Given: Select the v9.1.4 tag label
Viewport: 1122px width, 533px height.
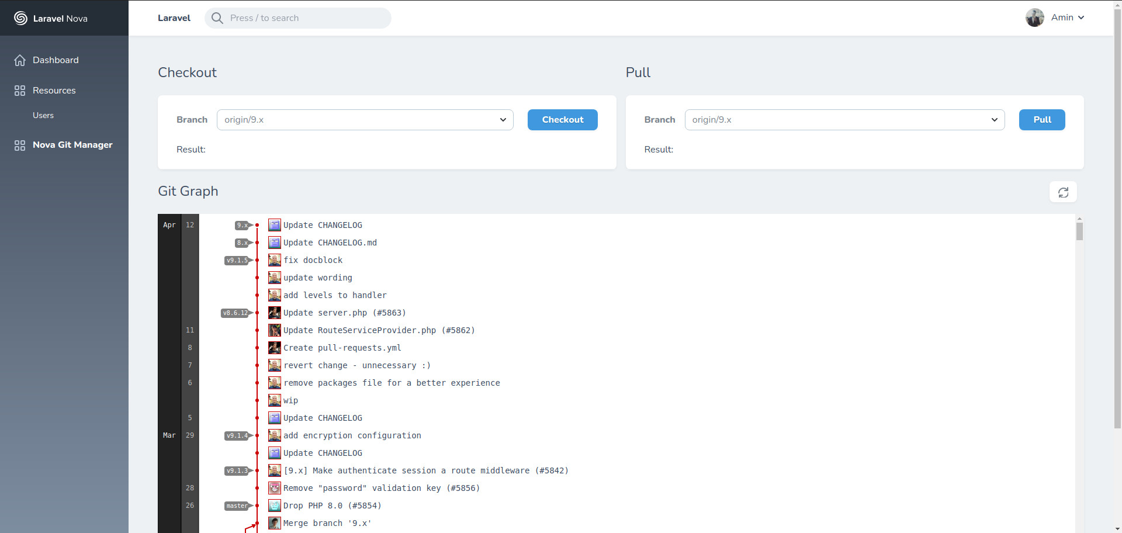Looking at the screenshot, I should click(x=237, y=436).
